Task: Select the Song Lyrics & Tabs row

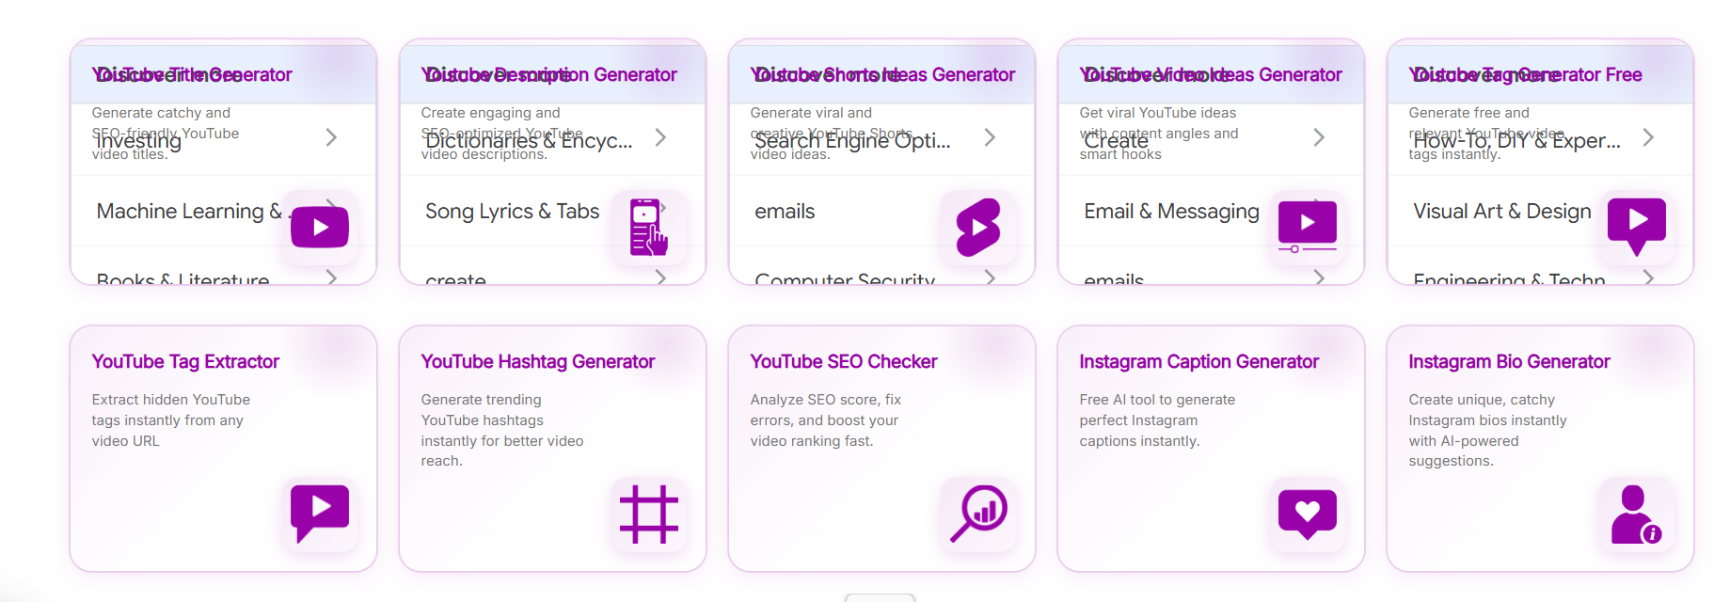Action: tap(552, 211)
